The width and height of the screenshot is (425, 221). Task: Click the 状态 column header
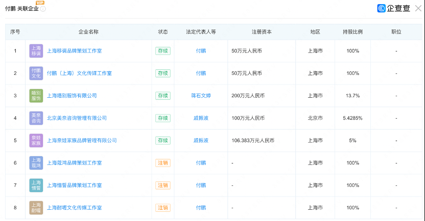point(163,32)
